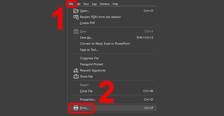Viewport: 224px width, 116px height.
Task: Click the Request Signatures pen icon
Action: pos(76,70)
